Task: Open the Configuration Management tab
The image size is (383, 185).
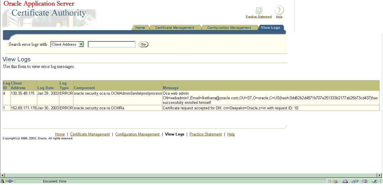Action: coord(229,28)
